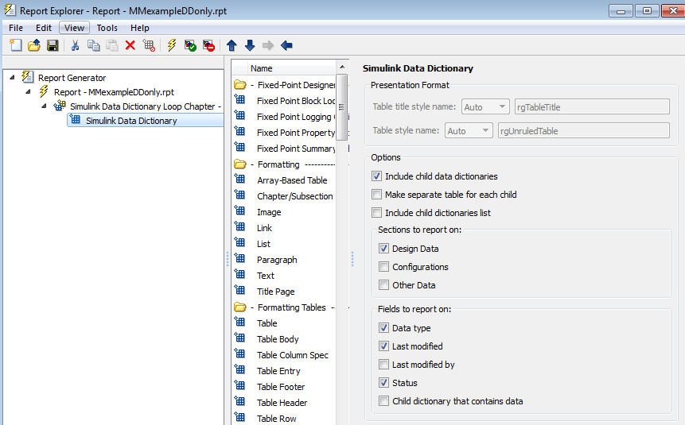Open the File menu
This screenshot has width=685, height=425.
point(16,28)
